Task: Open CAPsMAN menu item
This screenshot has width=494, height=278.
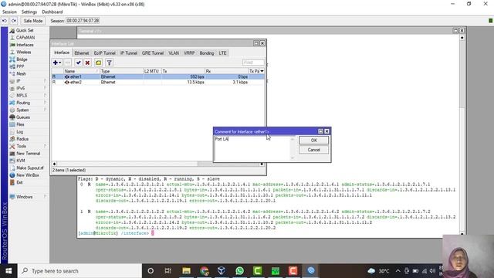Action: 25,38
